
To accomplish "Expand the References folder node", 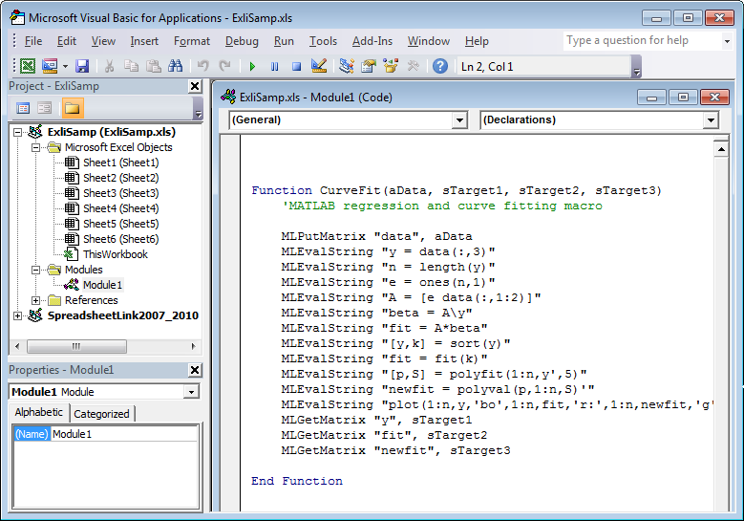I will coord(36,300).
